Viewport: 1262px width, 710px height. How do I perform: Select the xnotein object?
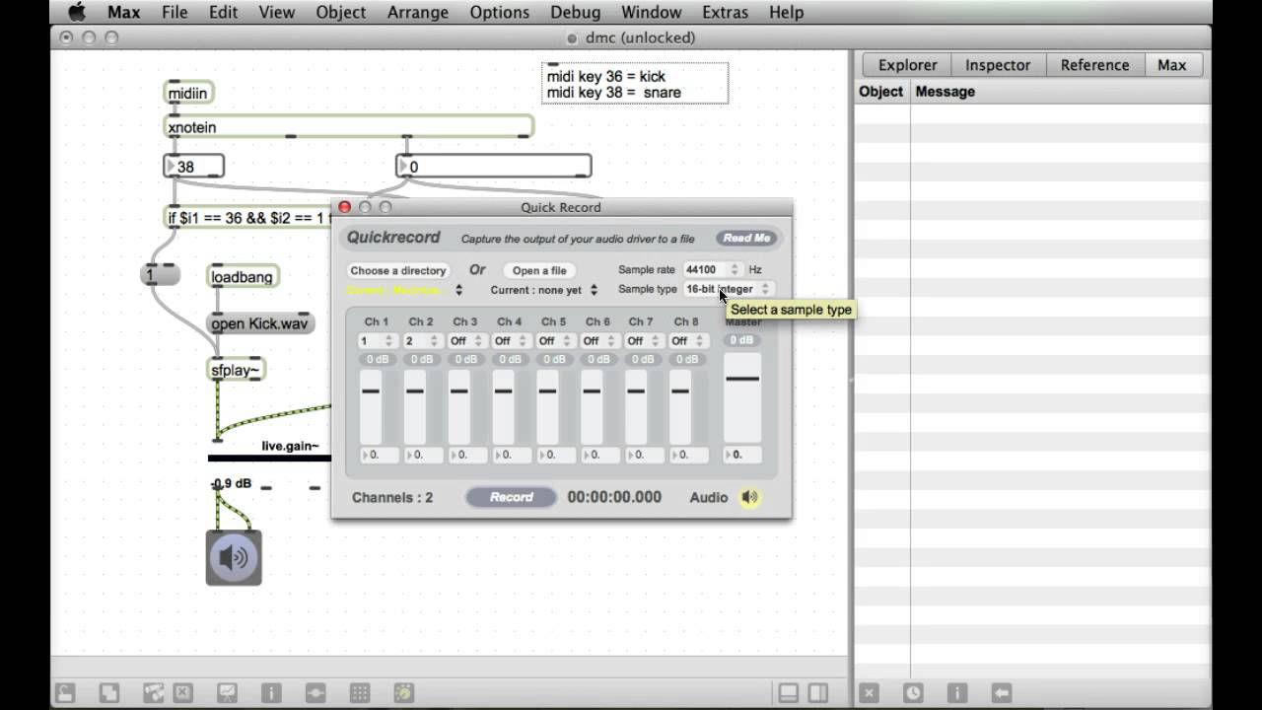(x=348, y=127)
